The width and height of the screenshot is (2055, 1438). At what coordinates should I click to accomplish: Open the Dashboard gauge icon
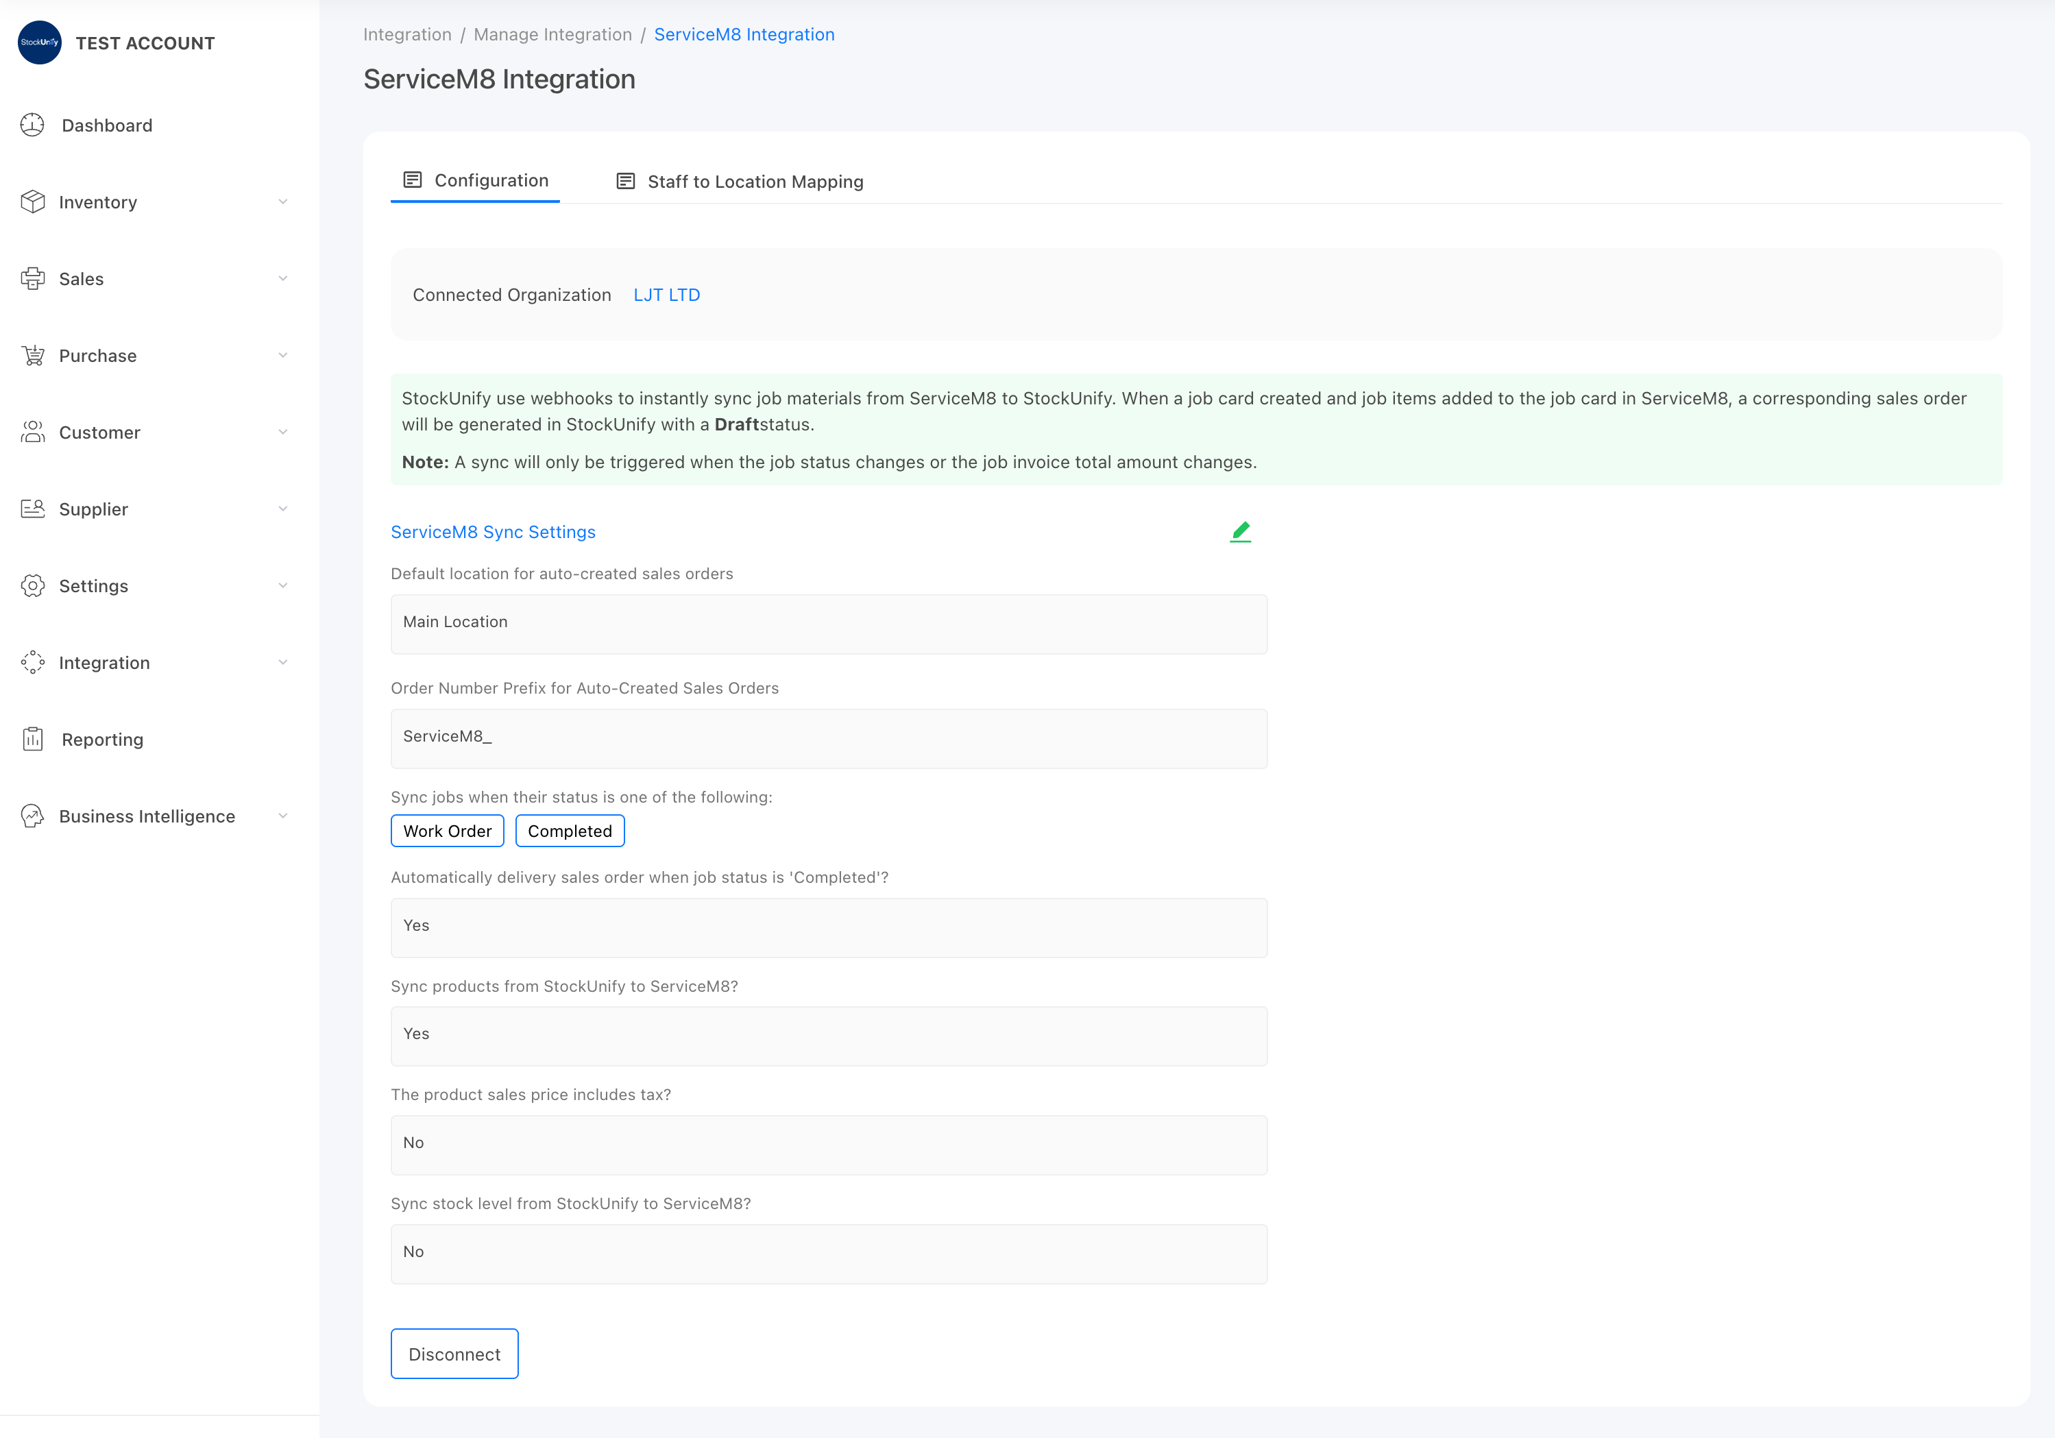[x=32, y=125]
